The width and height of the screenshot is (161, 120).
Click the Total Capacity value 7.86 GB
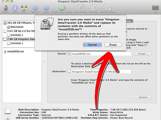pos(128,110)
